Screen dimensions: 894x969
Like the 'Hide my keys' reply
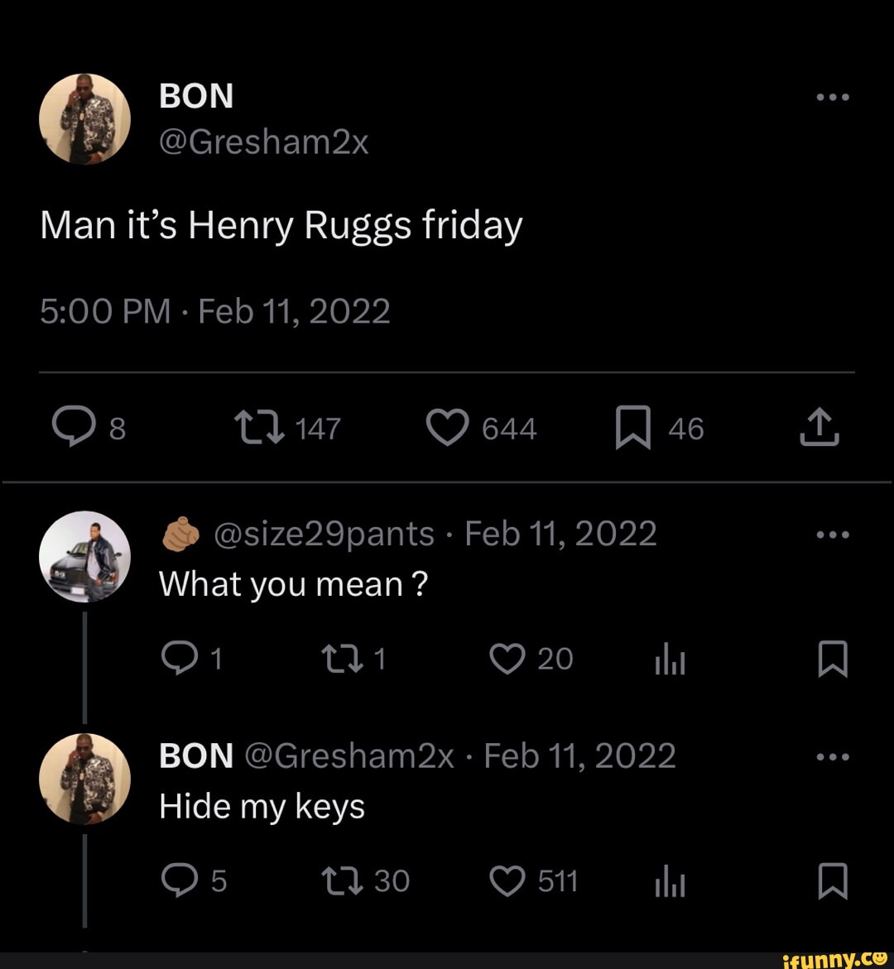[507, 880]
